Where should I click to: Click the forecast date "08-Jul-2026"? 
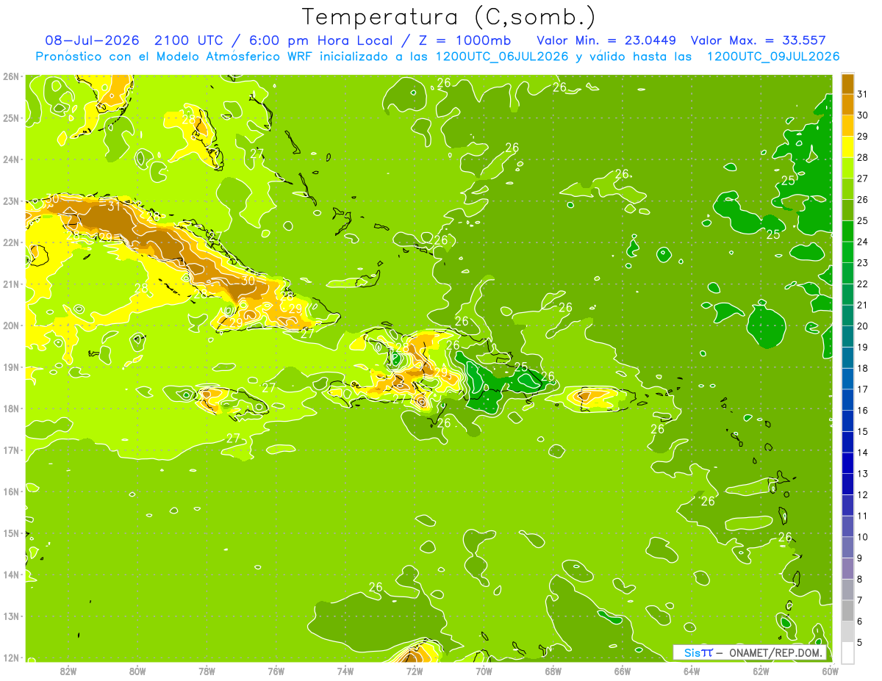pyautogui.click(x=92, y=40)
